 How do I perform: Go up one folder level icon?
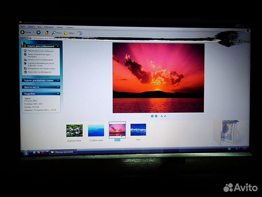point(47,32)
